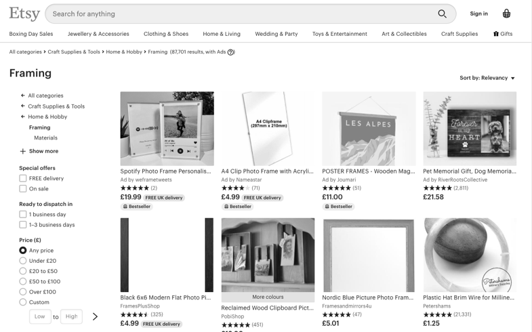
Task: Click the back arrow beside Home & Hobby
Action: click(x=22, y=117)
